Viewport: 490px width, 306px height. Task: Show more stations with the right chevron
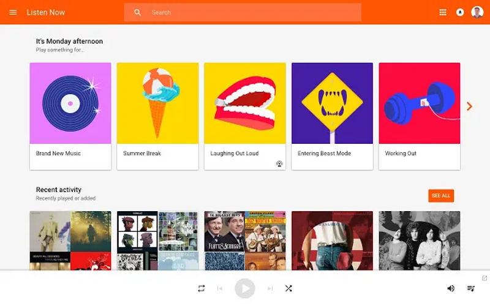[x=470, y=106]
